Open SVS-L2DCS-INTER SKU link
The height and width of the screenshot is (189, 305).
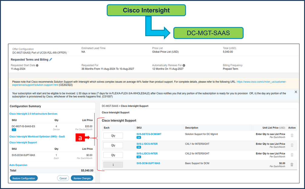point(147,153)
